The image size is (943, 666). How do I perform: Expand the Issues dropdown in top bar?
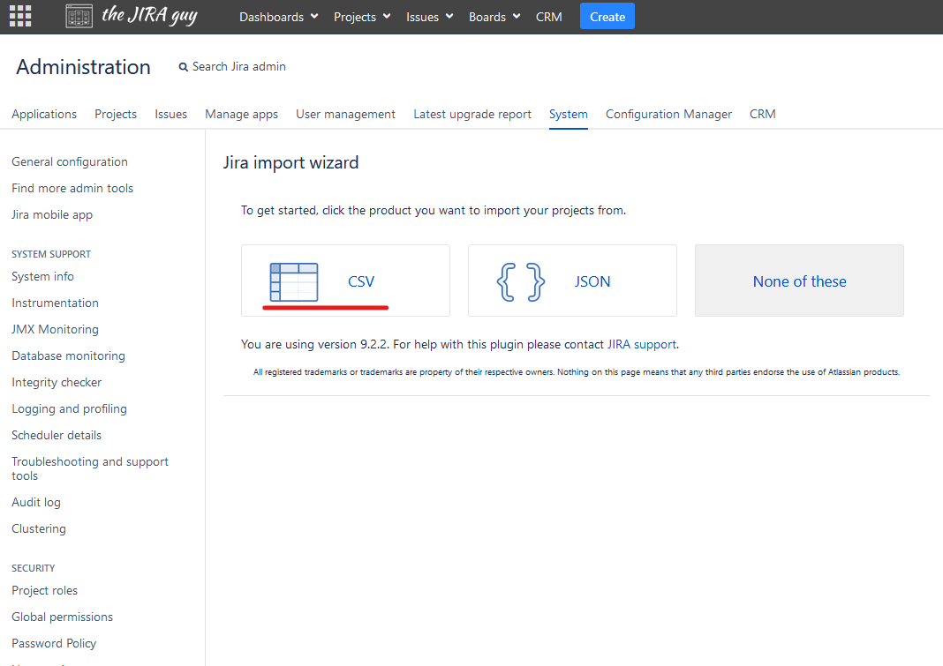tap(429, 17)
